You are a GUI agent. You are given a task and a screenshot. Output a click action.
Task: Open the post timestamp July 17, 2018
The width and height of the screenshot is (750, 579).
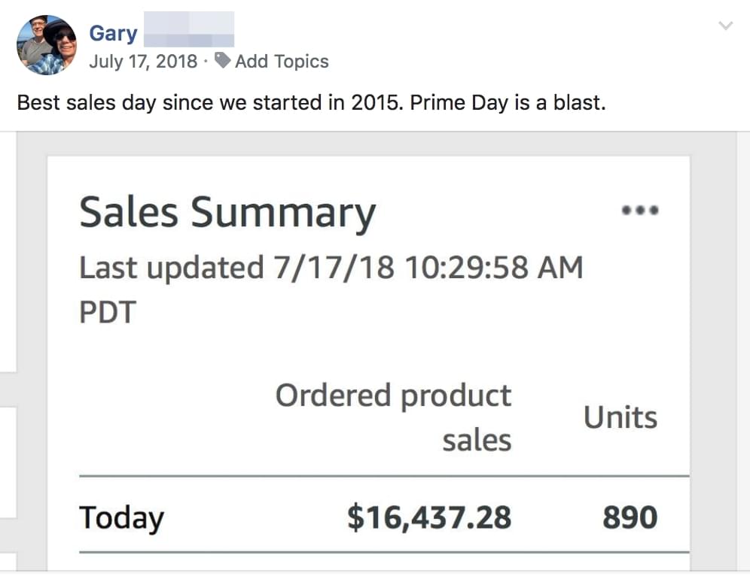point(143,61)
